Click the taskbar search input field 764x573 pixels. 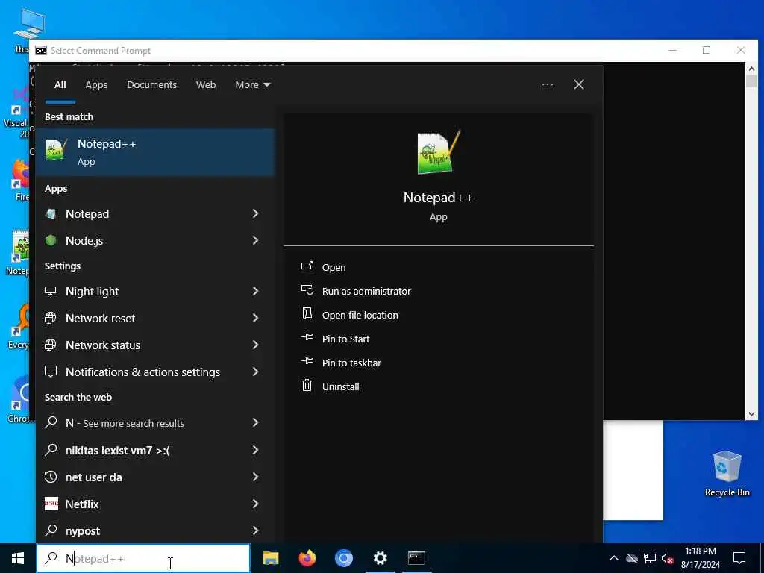coord(143,558)
